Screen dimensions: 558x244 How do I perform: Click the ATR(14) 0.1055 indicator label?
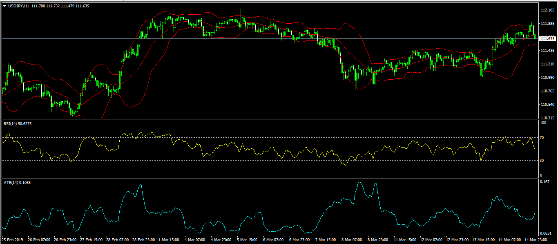(17, 182)
